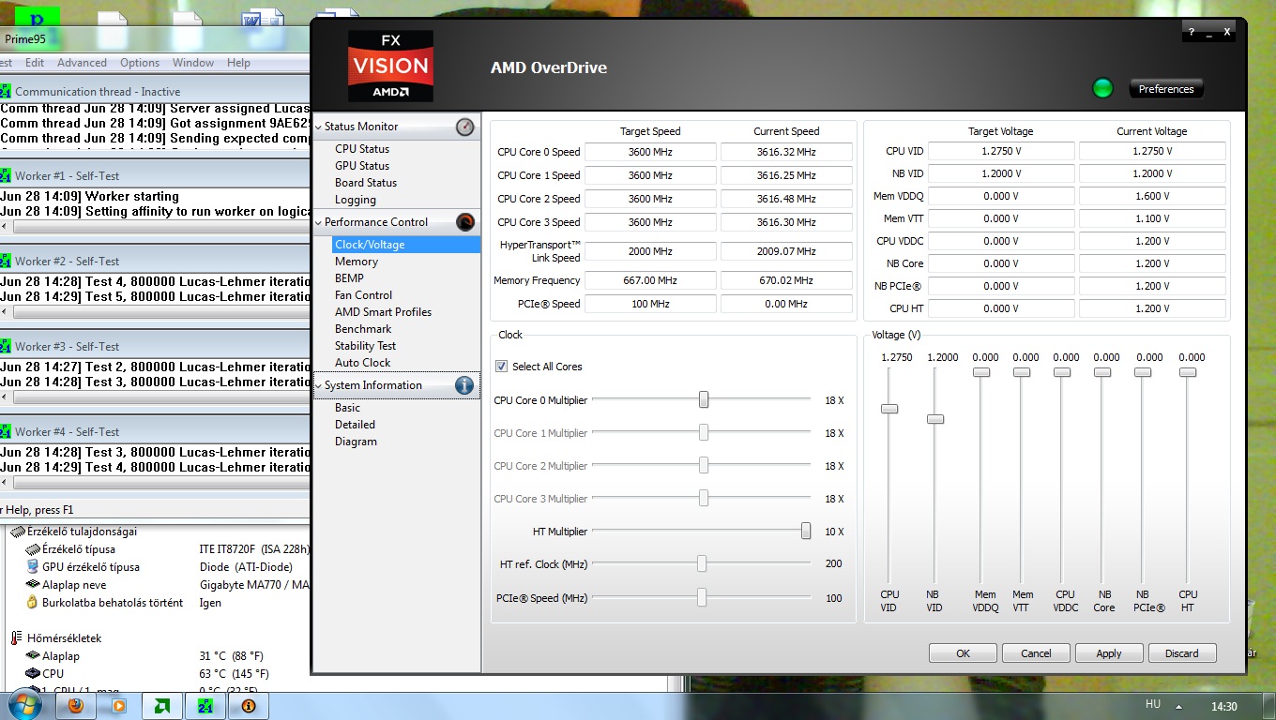Click the Apply button

tap(1109, 653)
